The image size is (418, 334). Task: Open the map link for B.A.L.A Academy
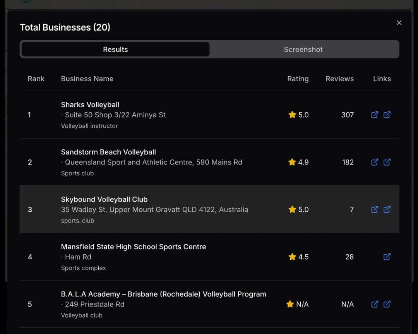pos(375,304)
